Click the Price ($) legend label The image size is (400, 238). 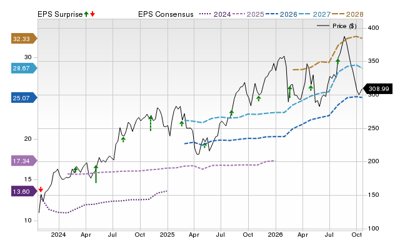coord(344,26)
